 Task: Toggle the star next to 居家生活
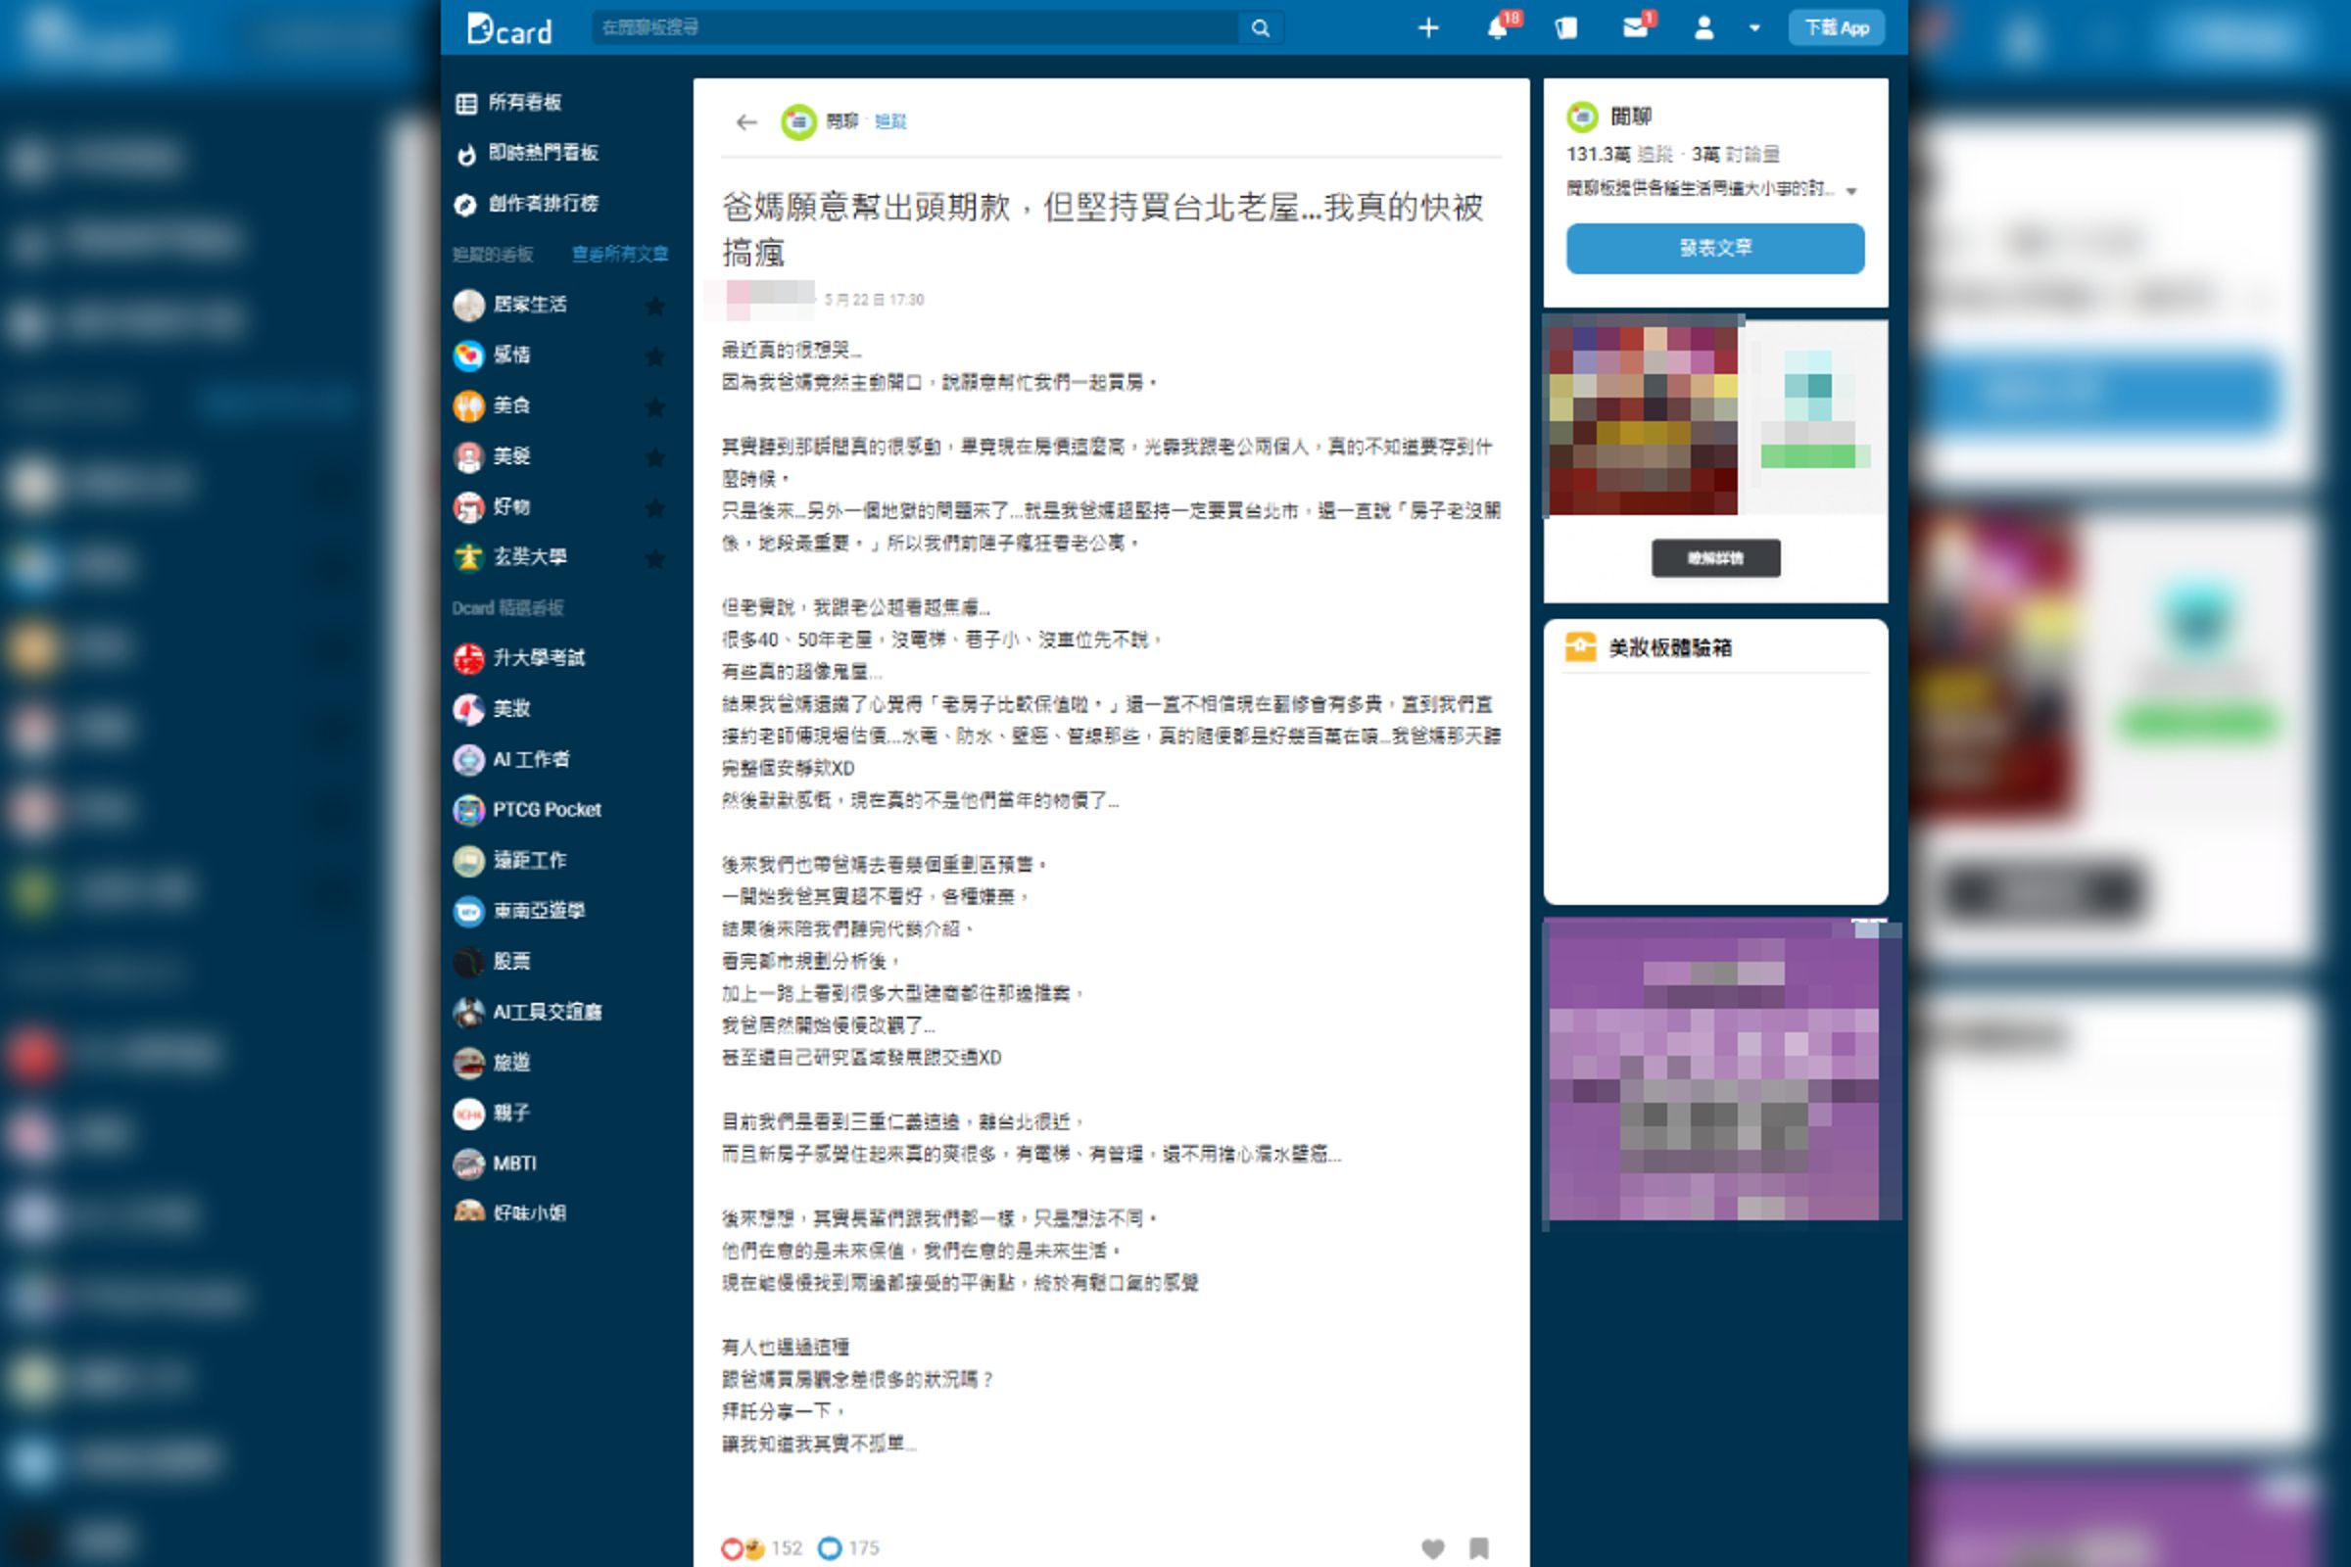pos(655,306)
